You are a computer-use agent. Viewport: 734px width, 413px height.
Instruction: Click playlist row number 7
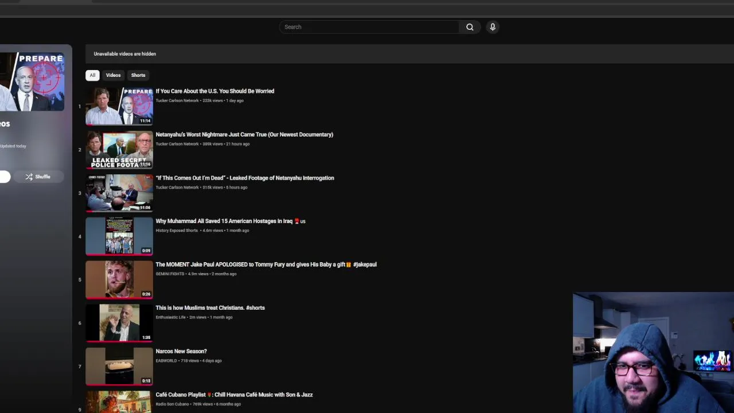80,367
